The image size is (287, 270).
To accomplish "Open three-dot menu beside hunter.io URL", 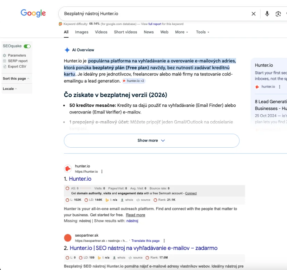I will pos(102,172).
